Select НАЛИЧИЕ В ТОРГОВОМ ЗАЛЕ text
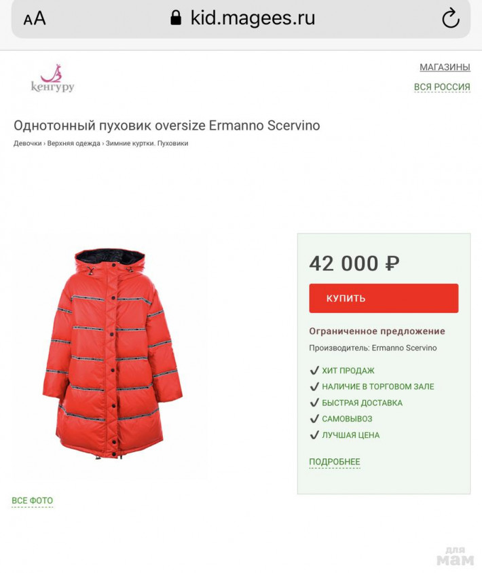The width and height of the screenshot is (482, 573). [378, 386]
